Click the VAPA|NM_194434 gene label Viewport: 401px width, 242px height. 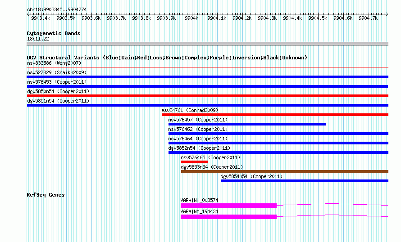click(x=199, y=211)
